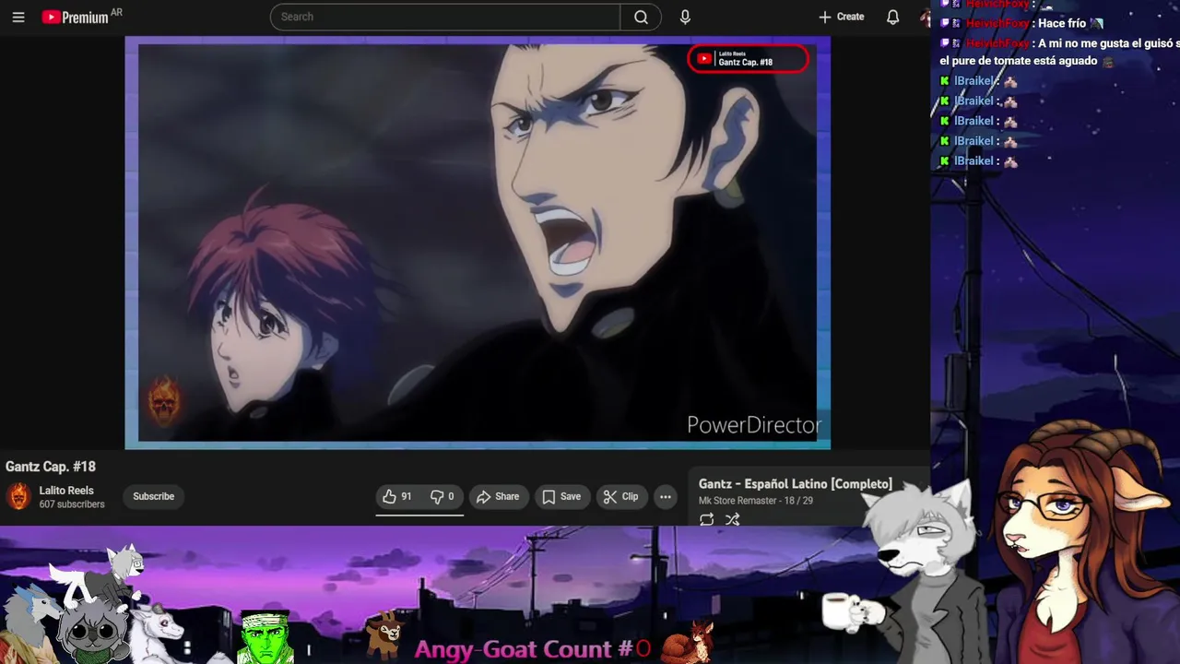The image size is (1180, 664).
Task: Go to YouTube Premium home logo
Action: coord(75,17)
